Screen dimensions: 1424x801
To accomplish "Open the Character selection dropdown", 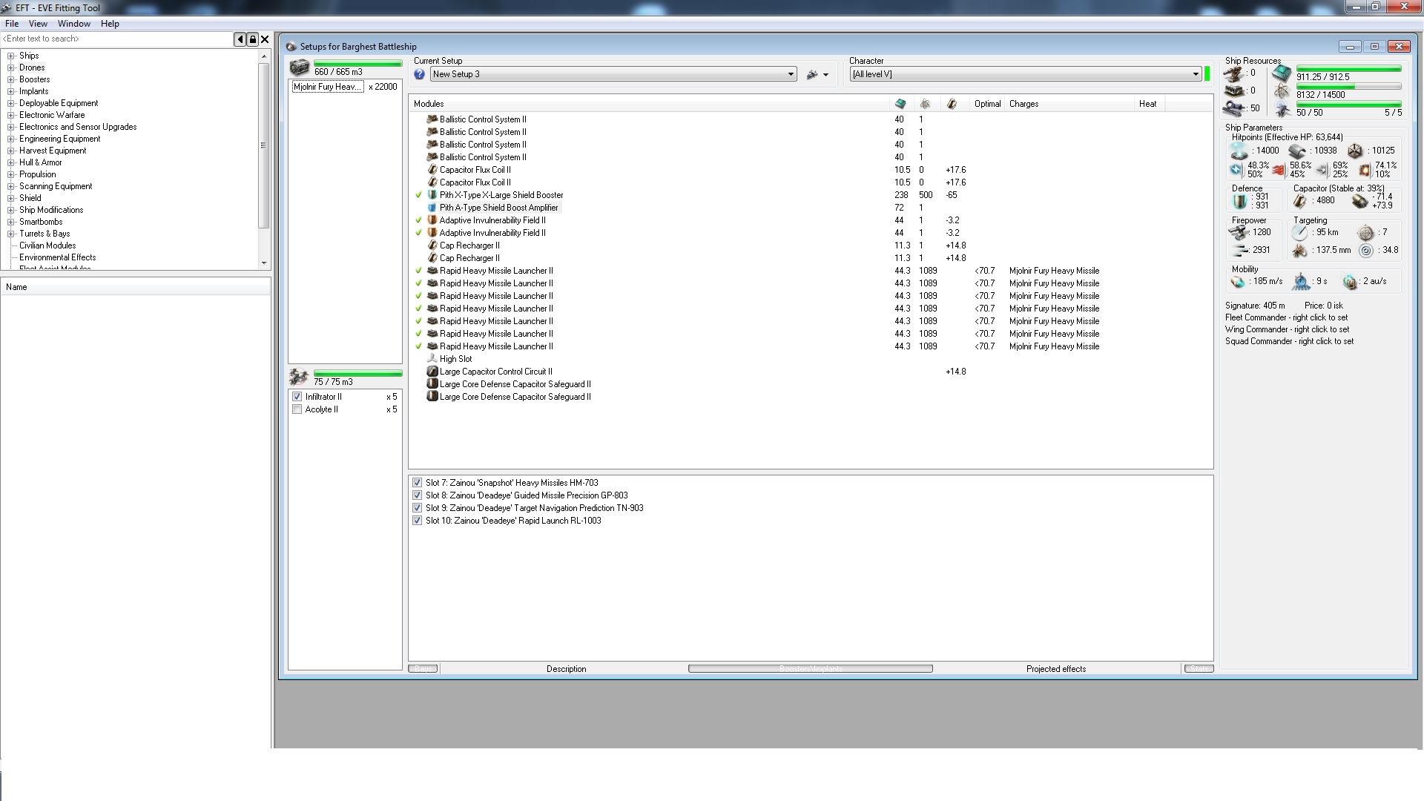I will [x=1195, y=74].
